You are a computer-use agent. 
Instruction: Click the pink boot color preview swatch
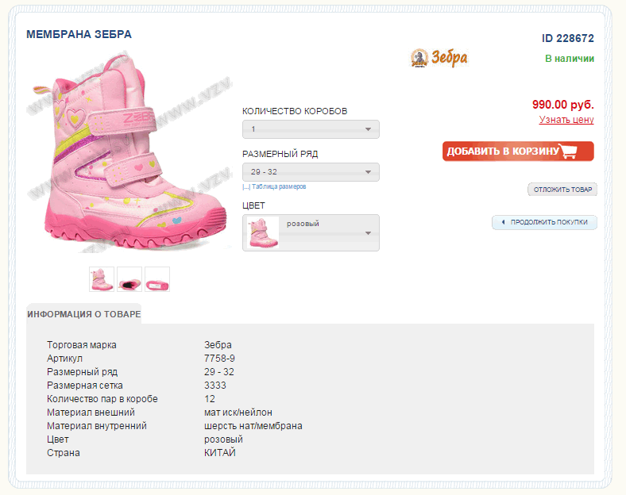[x=263, y=232]
